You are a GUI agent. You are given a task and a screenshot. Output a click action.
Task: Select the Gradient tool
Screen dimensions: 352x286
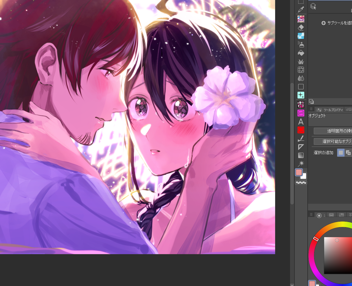click(x=301, y=155)
